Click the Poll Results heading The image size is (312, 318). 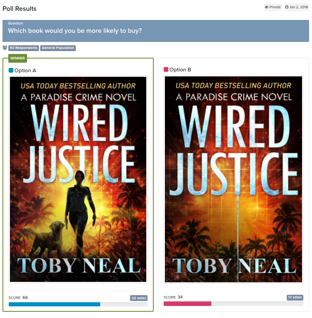click(19, 9)
